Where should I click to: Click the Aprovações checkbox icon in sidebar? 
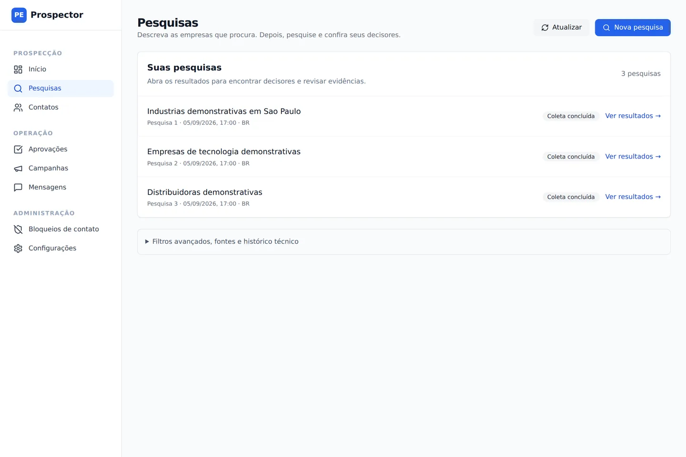click(x=18, y=149)
